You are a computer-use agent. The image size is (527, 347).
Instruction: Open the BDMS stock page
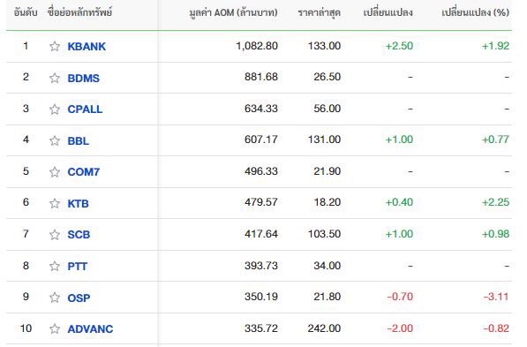coord(84,78)
